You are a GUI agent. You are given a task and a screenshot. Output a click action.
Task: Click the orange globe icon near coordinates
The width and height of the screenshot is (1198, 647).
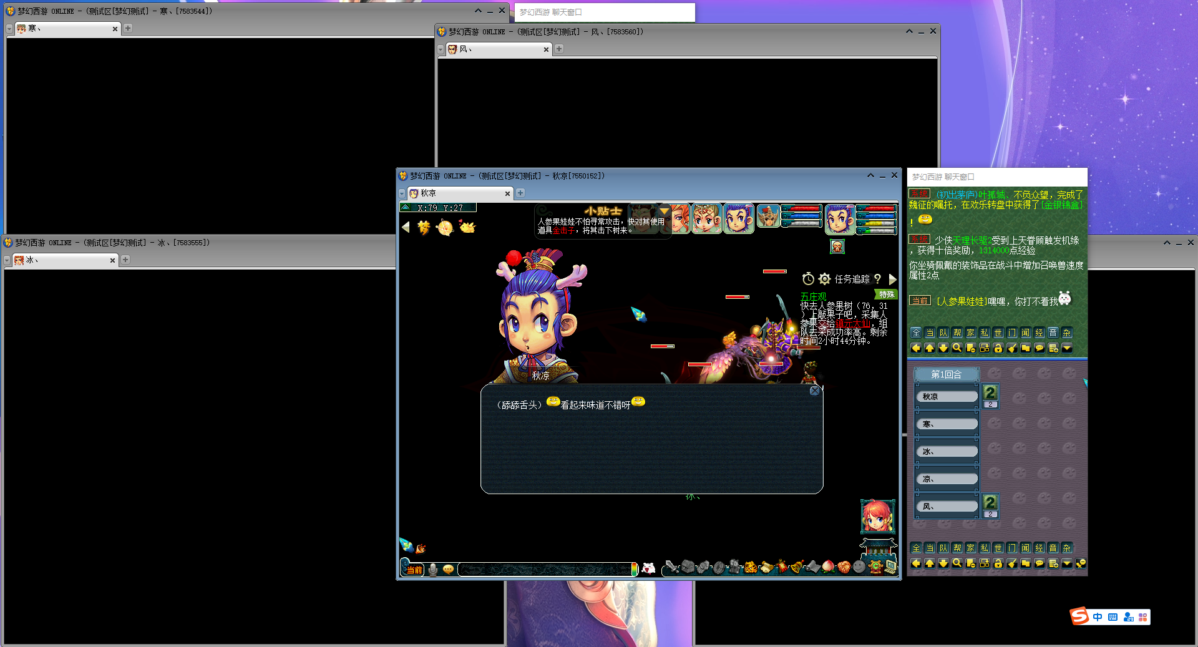point(445,228)
